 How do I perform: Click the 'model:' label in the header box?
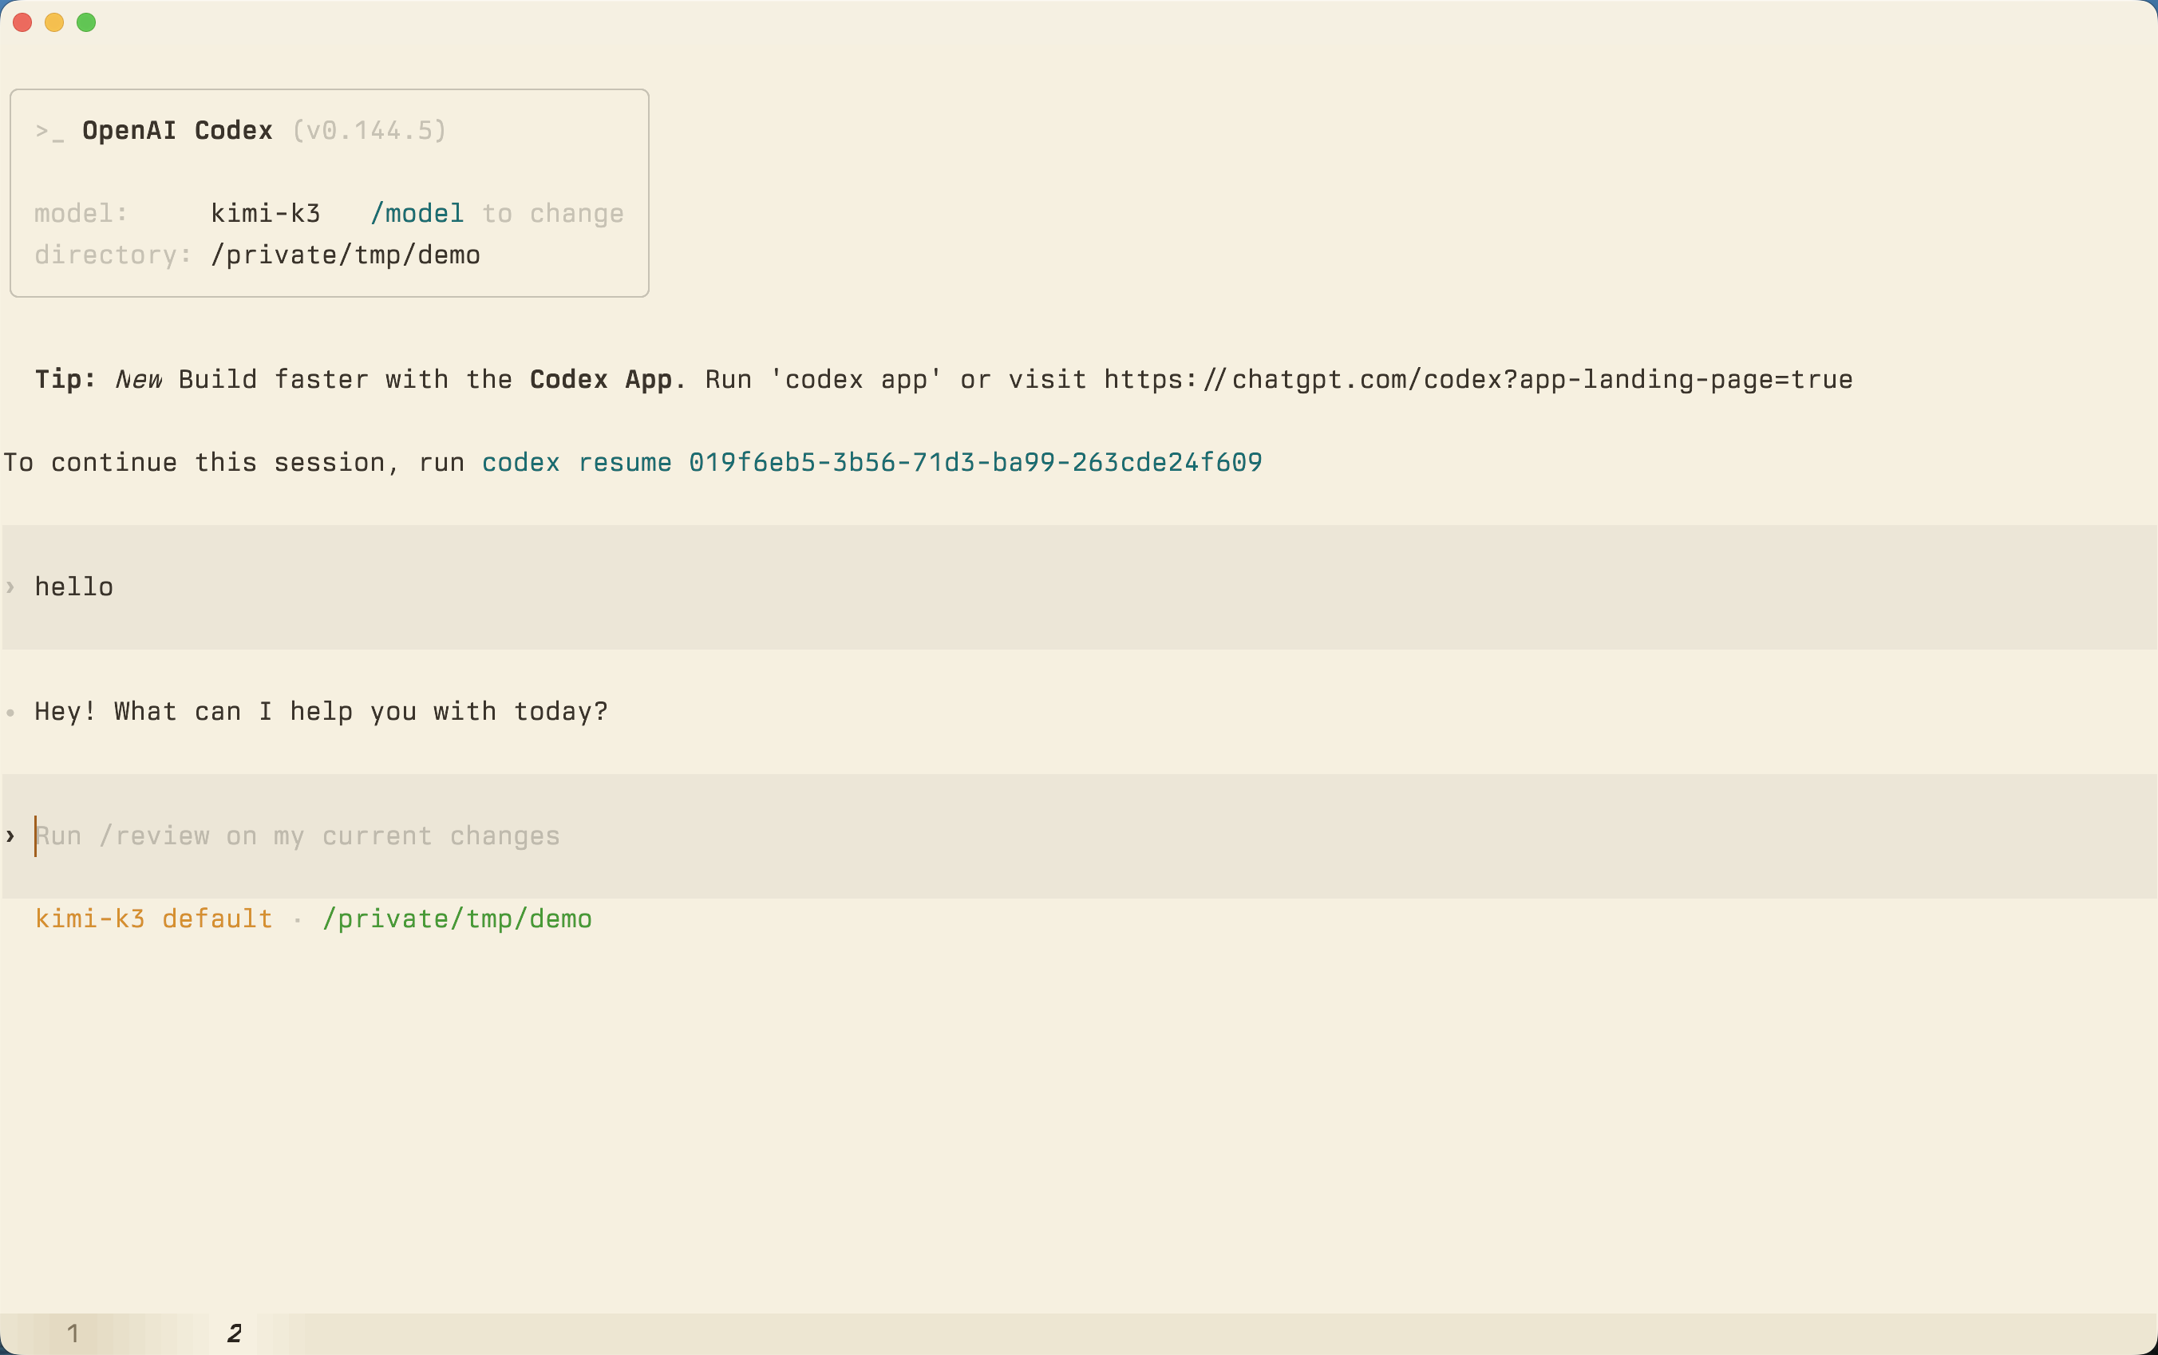click(x=81, y=213)
